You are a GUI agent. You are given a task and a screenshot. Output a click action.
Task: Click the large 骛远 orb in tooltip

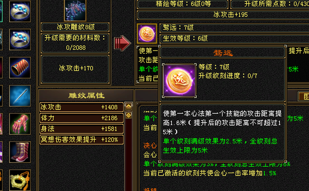pos(179,81)
